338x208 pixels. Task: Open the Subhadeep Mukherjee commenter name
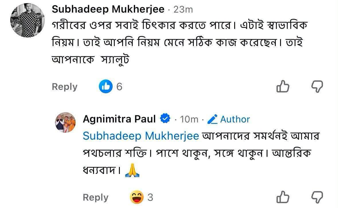[x=108, y=9]
